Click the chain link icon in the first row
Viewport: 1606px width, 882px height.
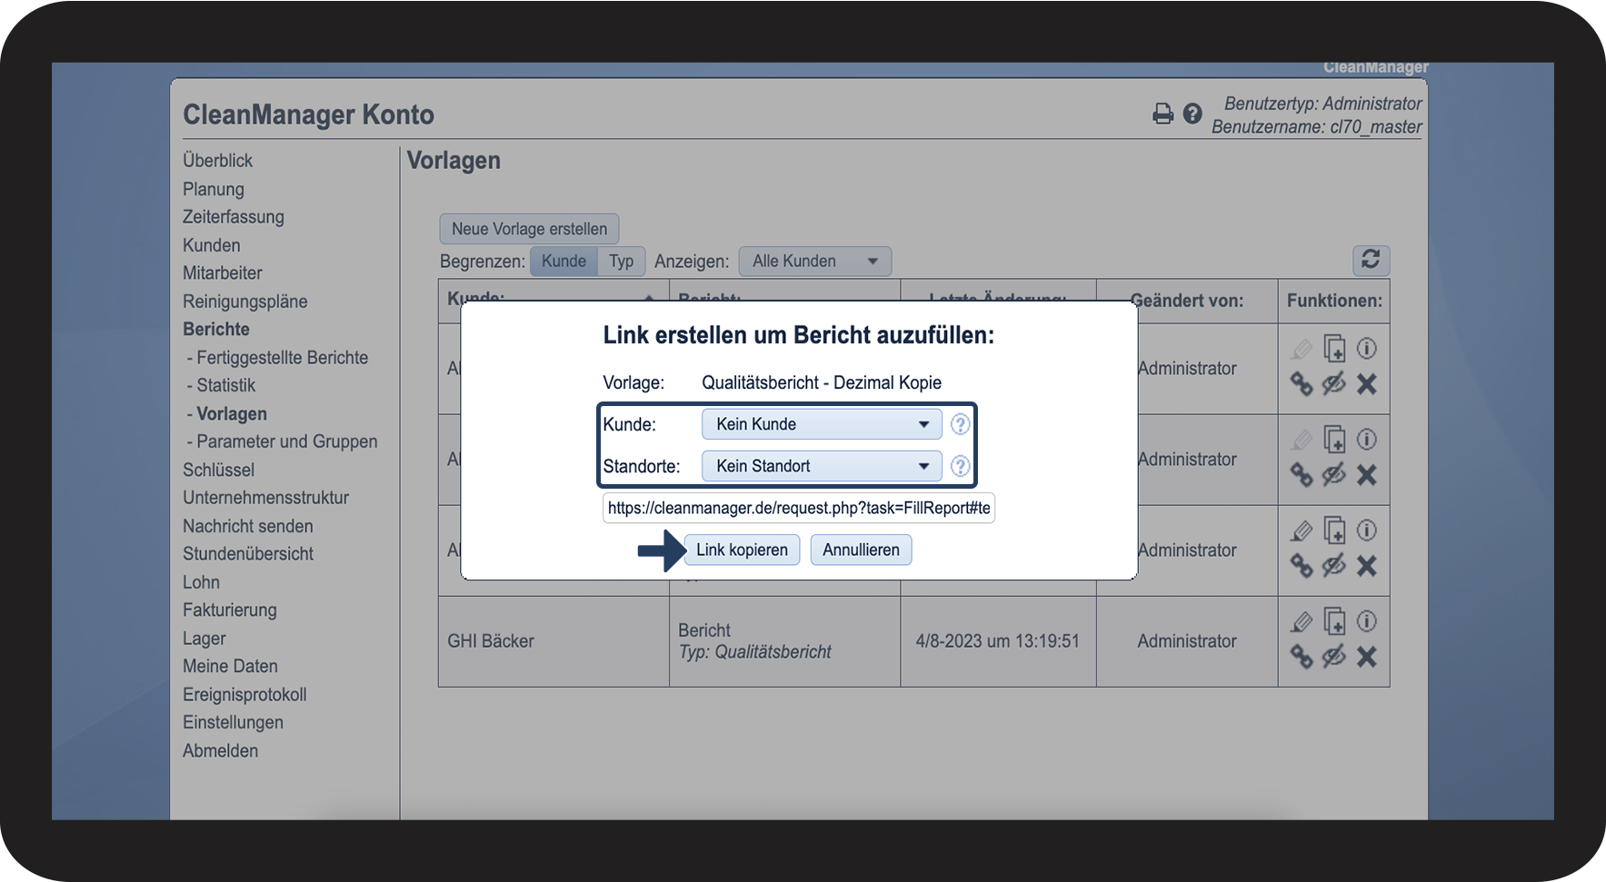click(x=1302, y=384)
